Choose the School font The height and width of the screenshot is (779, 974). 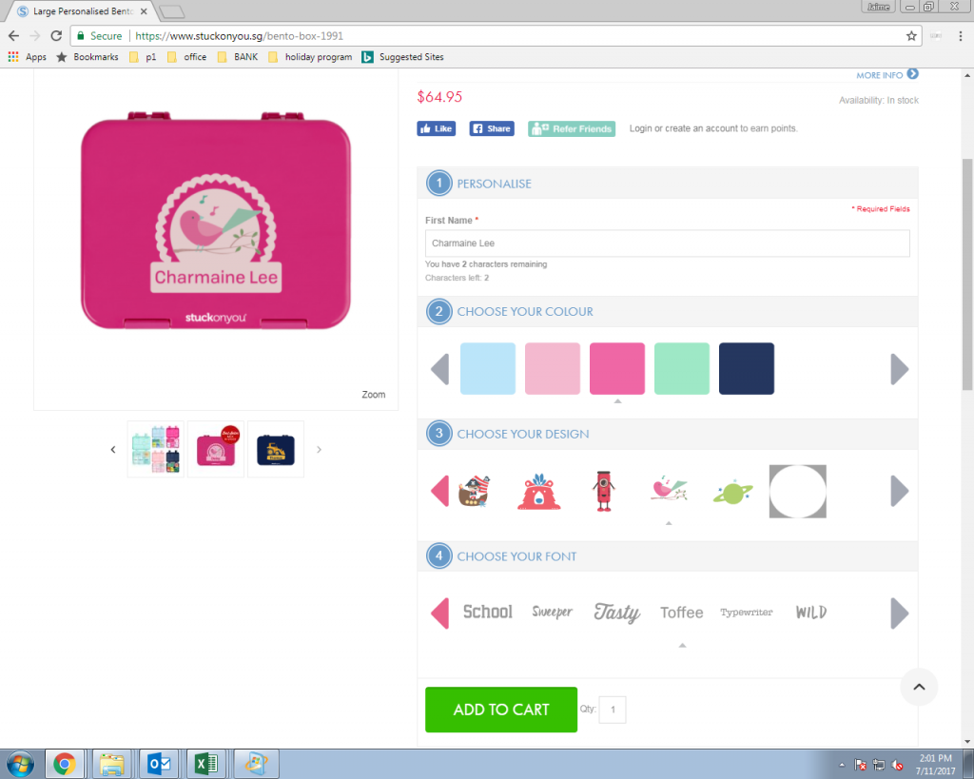[488, 612]
